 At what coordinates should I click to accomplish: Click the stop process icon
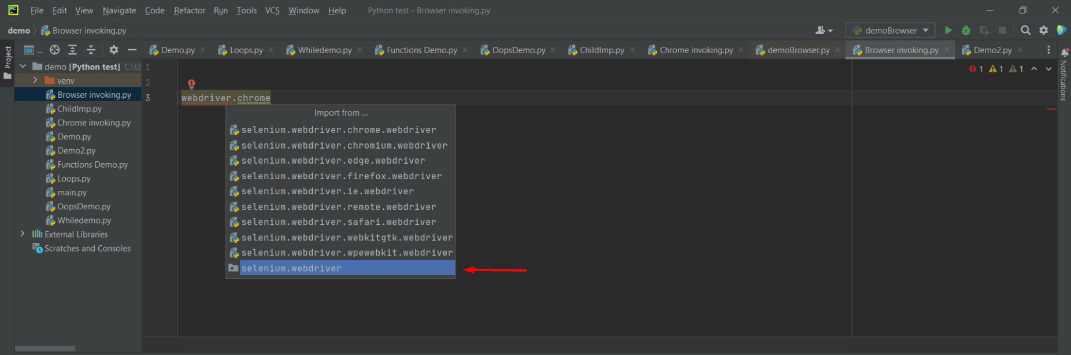pyautogui.click(x=1002, y=30)
